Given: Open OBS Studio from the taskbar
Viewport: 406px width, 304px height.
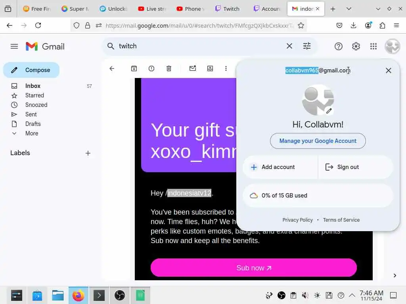Looking at the screenshot, I should tap(120, 295).
